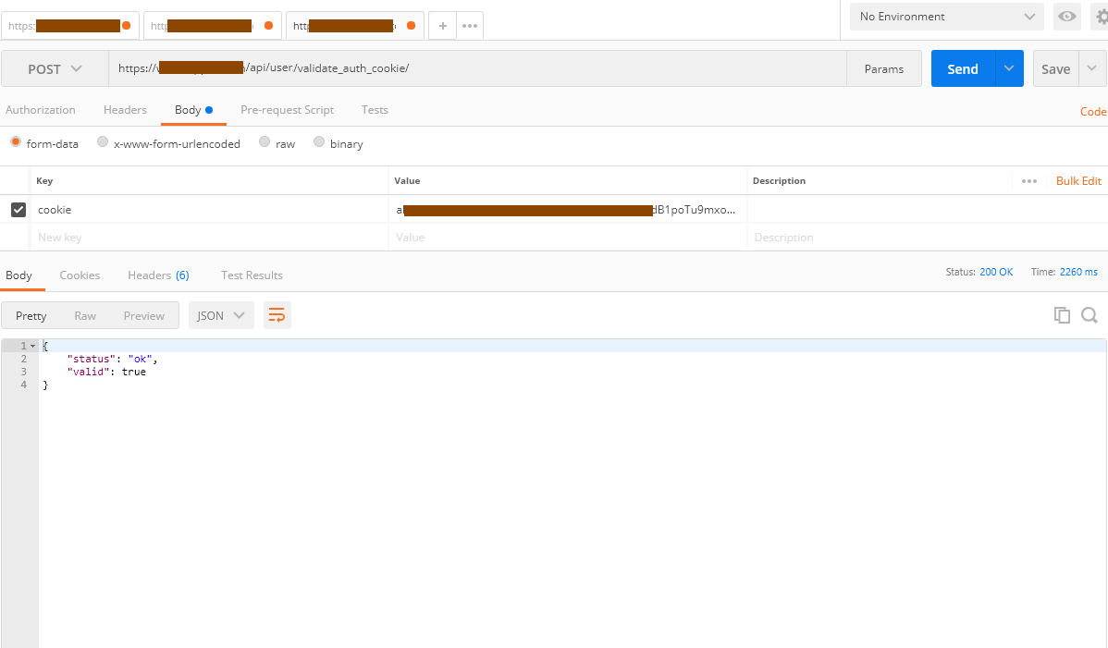
Task: Click the 2260 ms response time
Action: pos(1078,272)
